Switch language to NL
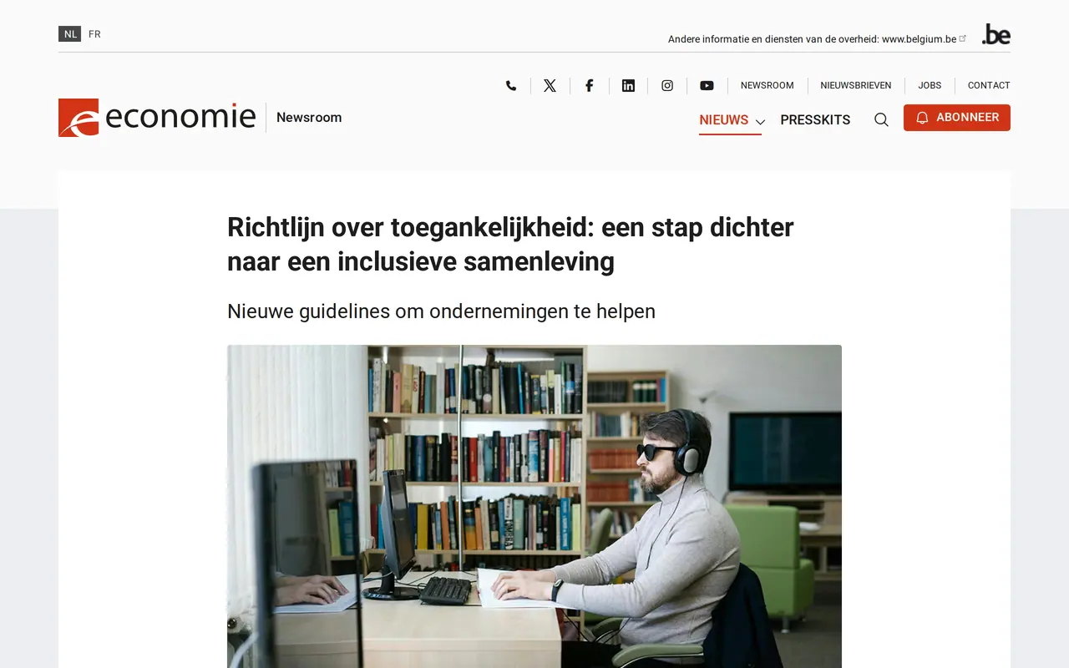This screenshot has height=668, width=1069. point(70,34)
